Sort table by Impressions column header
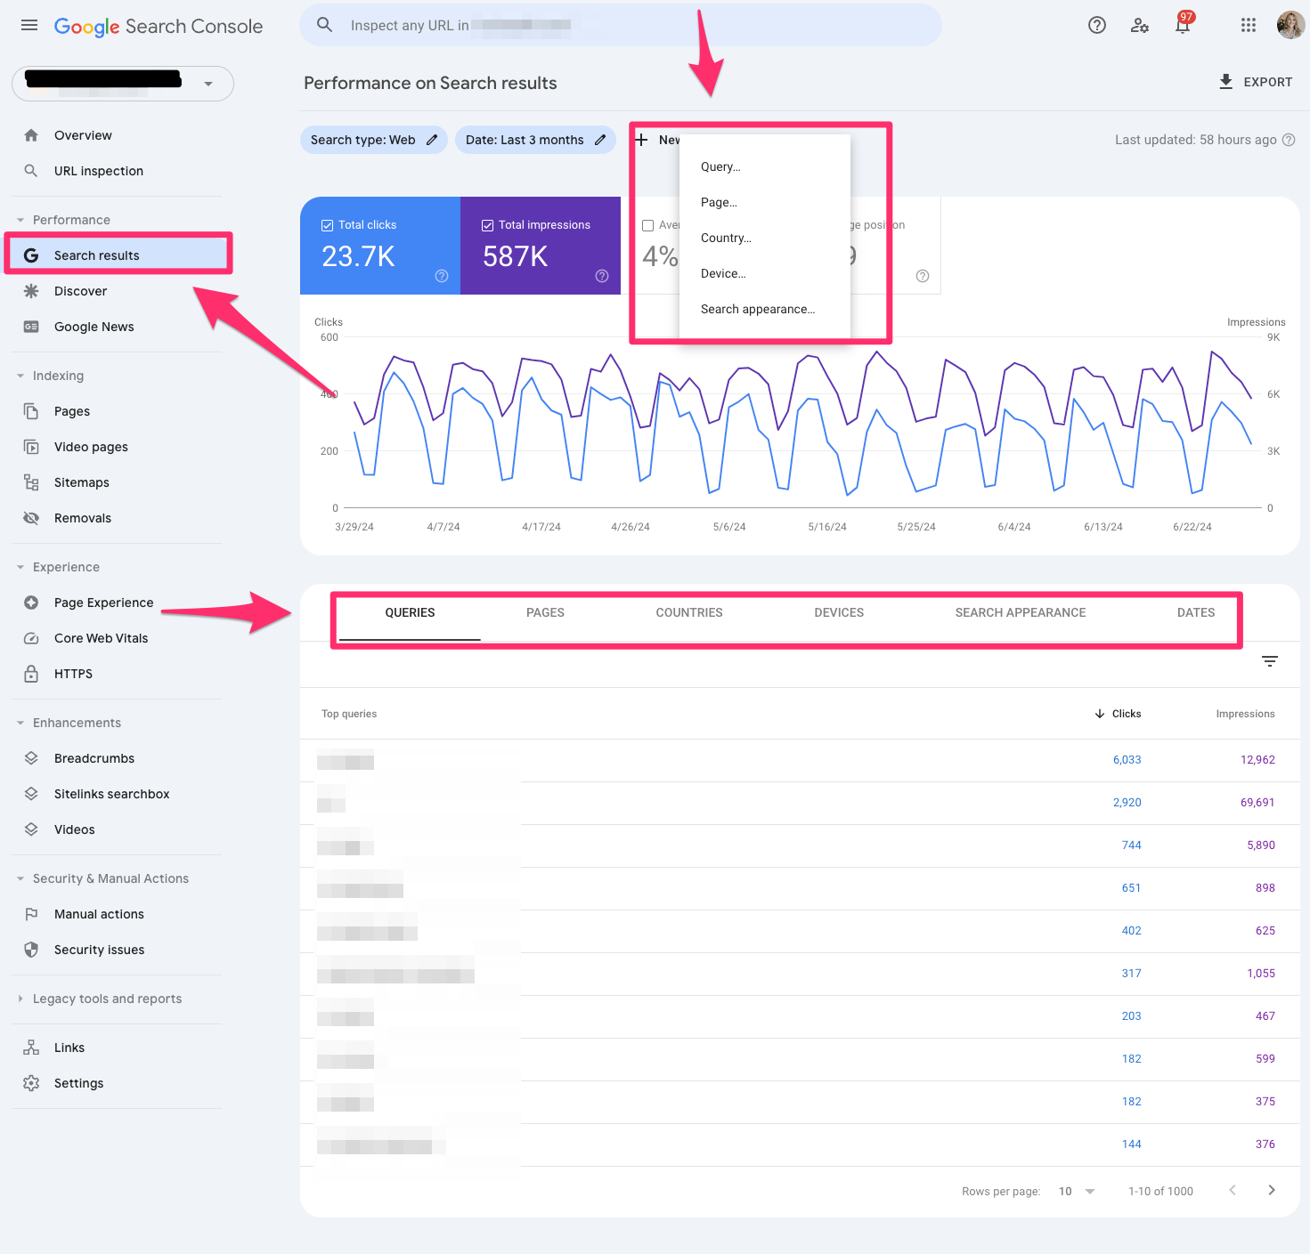The width and height of the screenshot is (1310, 1254). point(1245,714)
